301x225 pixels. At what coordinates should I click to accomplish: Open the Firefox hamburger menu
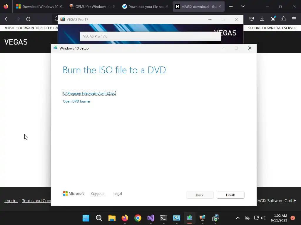pyautogui.click(x=294, y=19)
